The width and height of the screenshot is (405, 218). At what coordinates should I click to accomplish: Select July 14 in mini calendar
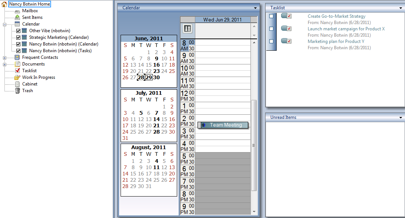click(x=156, y=119)
